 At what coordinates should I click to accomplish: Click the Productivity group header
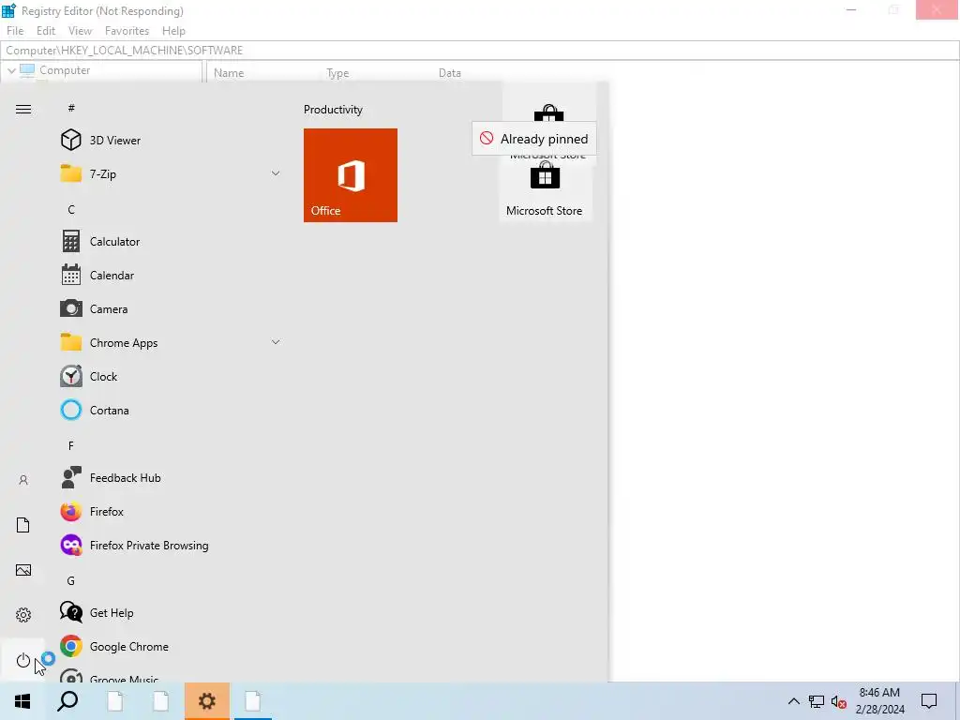[x=333, y=110]
